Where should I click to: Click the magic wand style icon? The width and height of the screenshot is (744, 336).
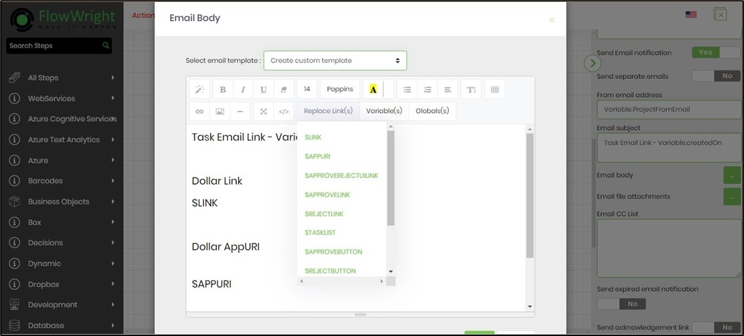click(x=200, y=89)
